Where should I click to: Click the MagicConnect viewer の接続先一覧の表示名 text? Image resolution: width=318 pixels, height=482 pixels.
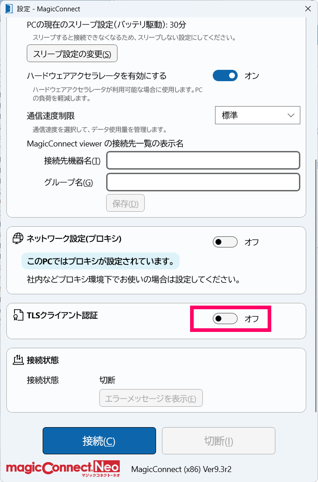105,144
